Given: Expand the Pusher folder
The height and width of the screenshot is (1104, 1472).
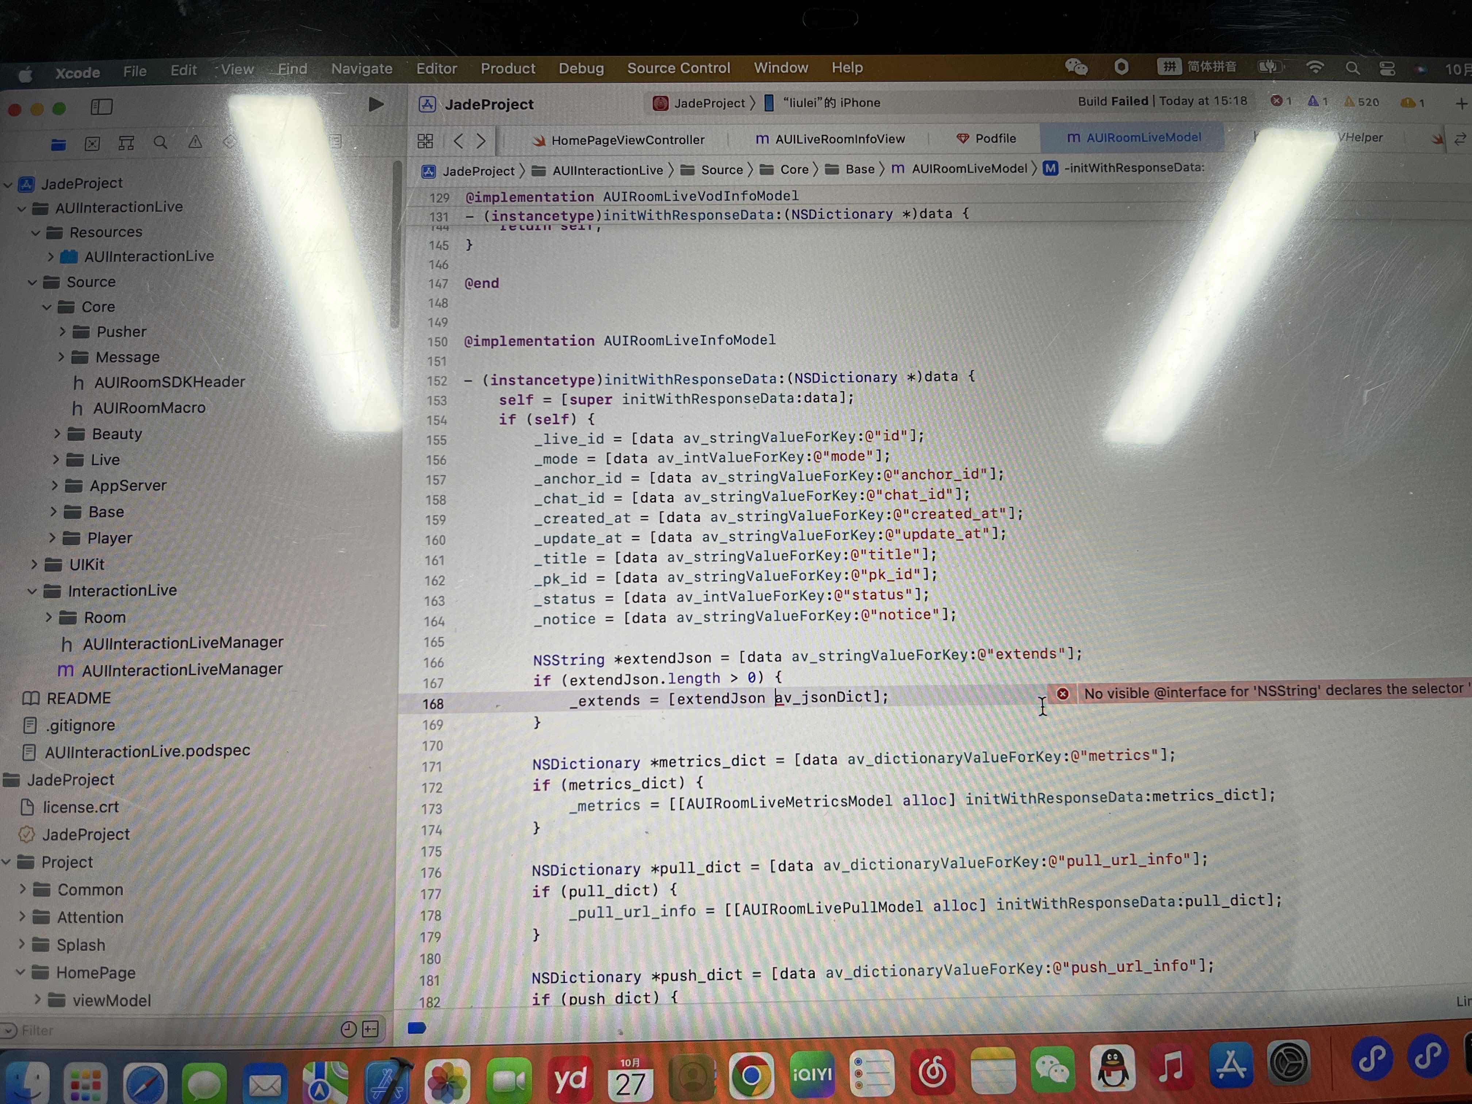Looking at the screenshot, I should point(62,331).
